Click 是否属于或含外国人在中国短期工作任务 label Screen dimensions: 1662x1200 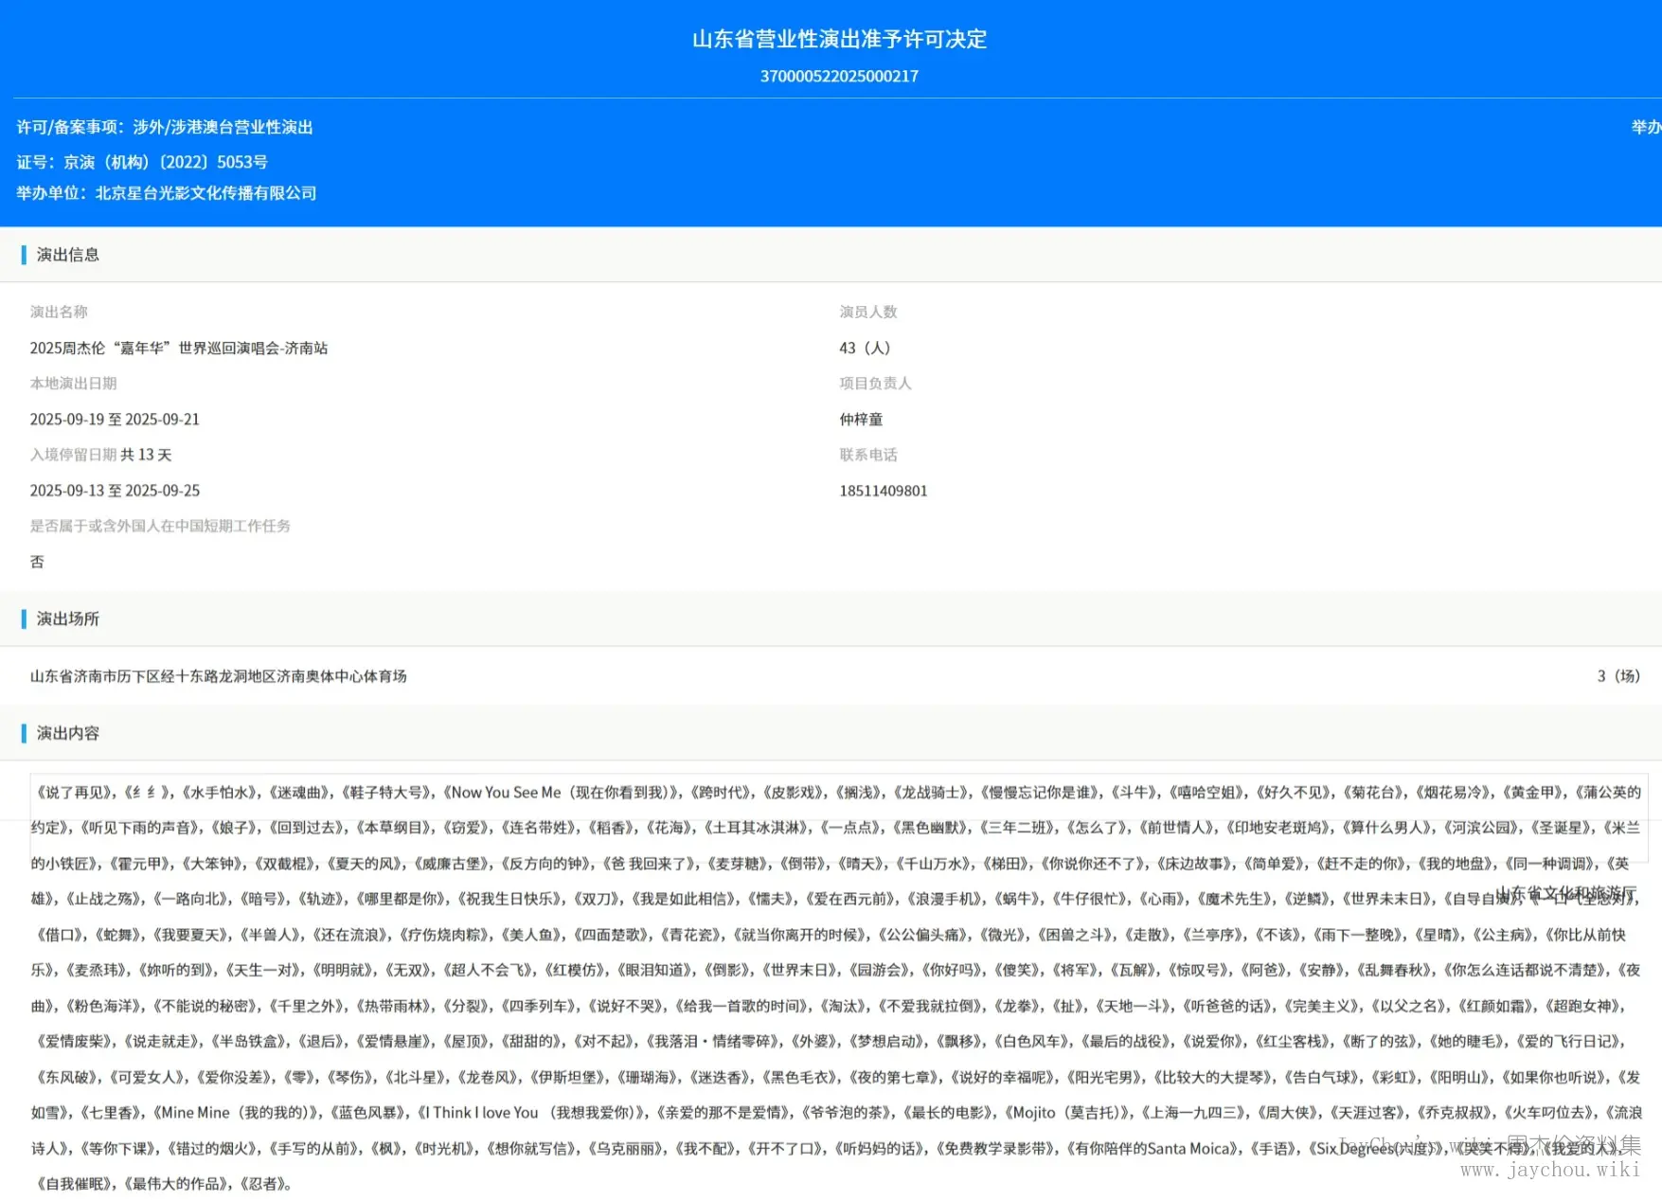coord(160,526)
